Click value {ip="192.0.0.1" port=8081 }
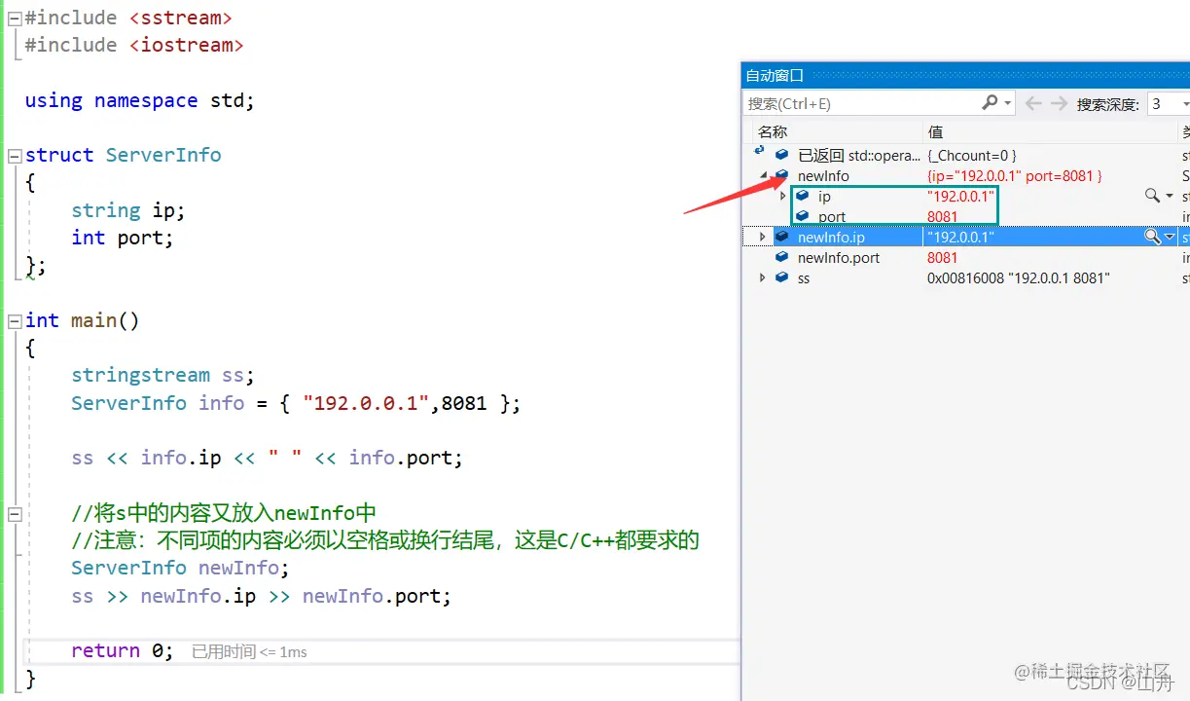 pyautogui.click(x=1014, y=176)
